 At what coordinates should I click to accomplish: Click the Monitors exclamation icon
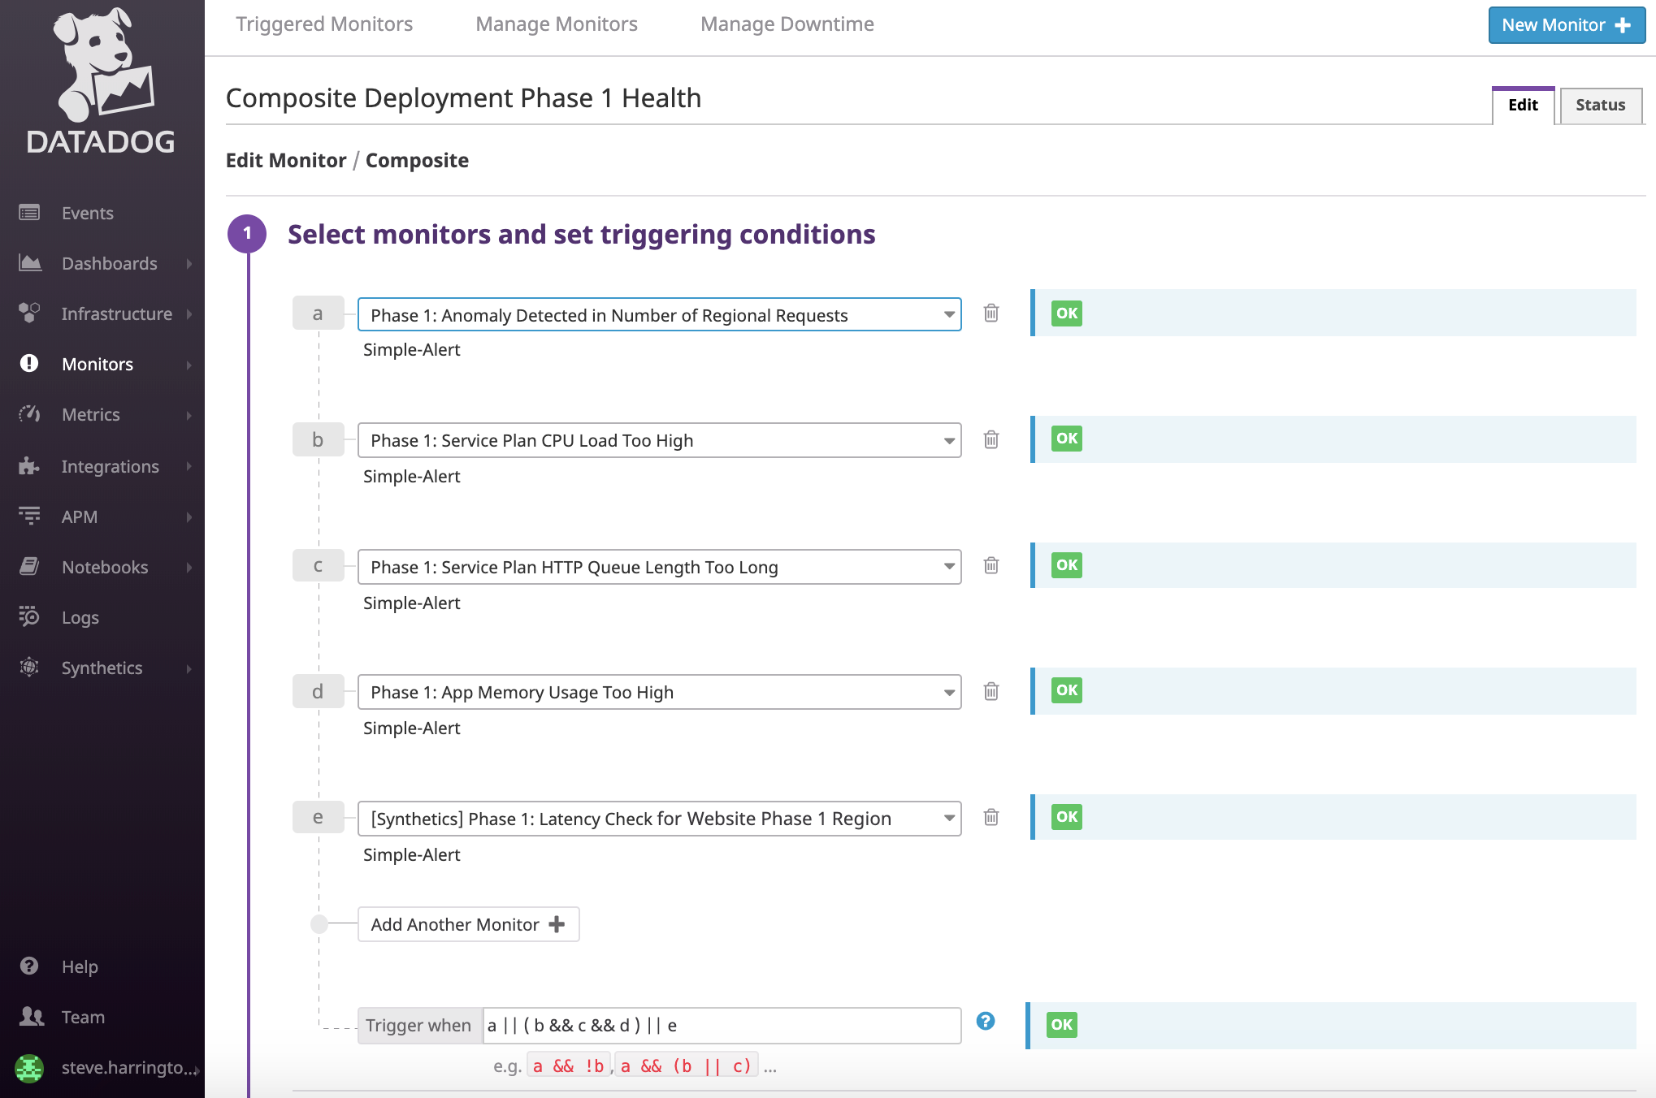[28, 364]
